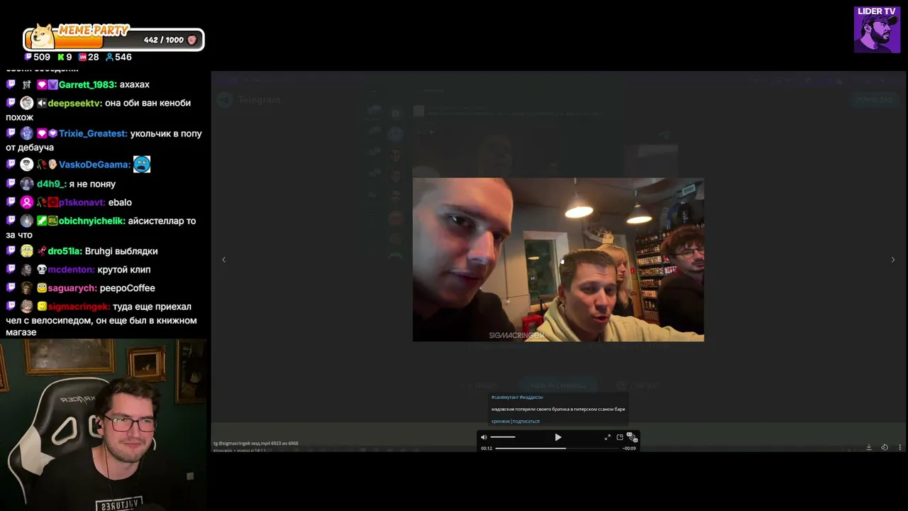Screen dimensions: 908x511
Task: Enter fullscreen with the expand arrows icon
Action: coord(607,437)
